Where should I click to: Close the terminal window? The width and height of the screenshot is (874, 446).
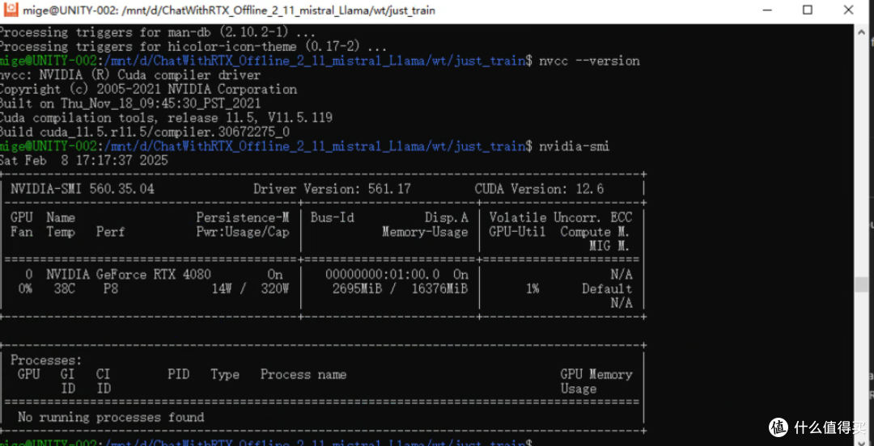[848, 10]
